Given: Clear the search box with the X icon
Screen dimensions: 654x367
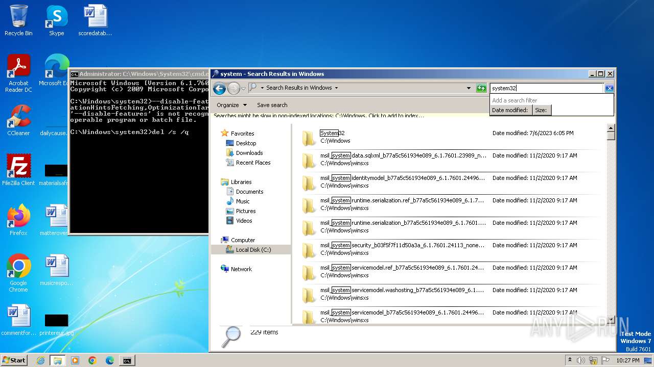Looking at the screenshot, I should click(x=609, y=88).
